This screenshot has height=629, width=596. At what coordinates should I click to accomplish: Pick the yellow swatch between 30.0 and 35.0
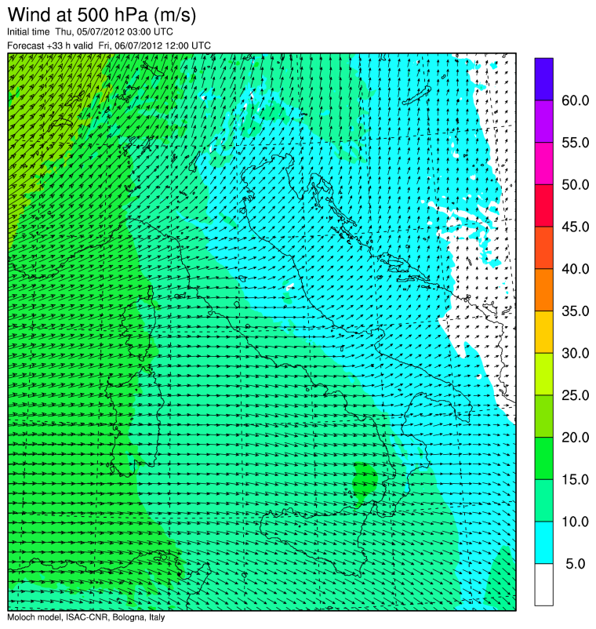point(544,332)
